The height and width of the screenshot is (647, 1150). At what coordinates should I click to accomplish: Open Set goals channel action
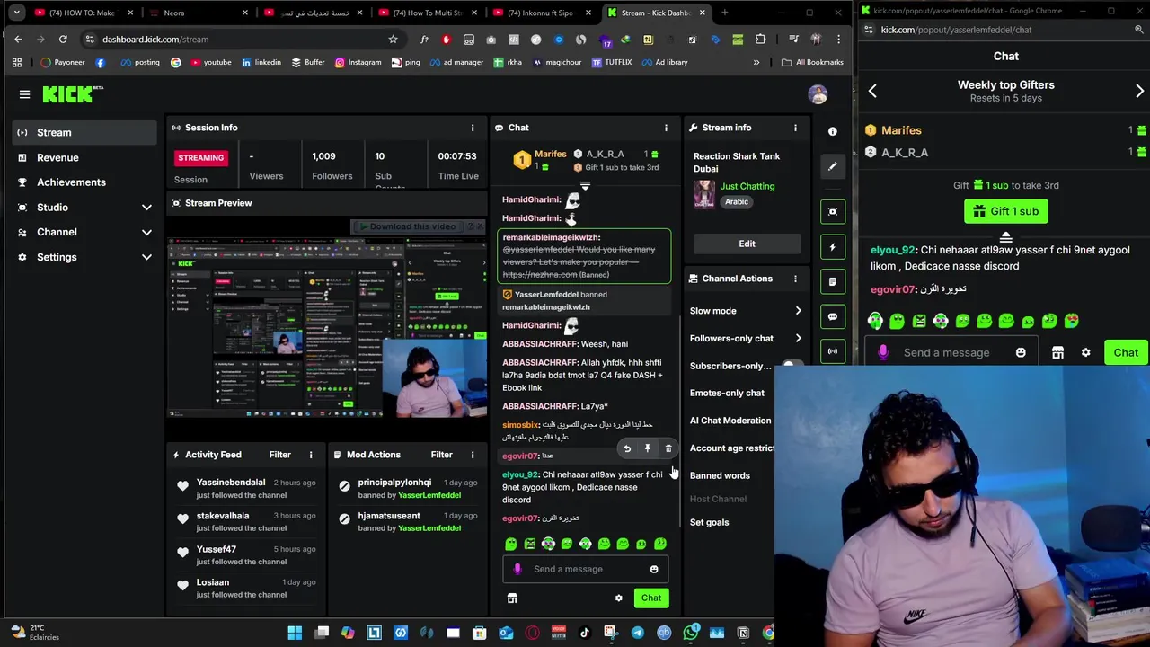pyautogui.click(x=710, y=522)
